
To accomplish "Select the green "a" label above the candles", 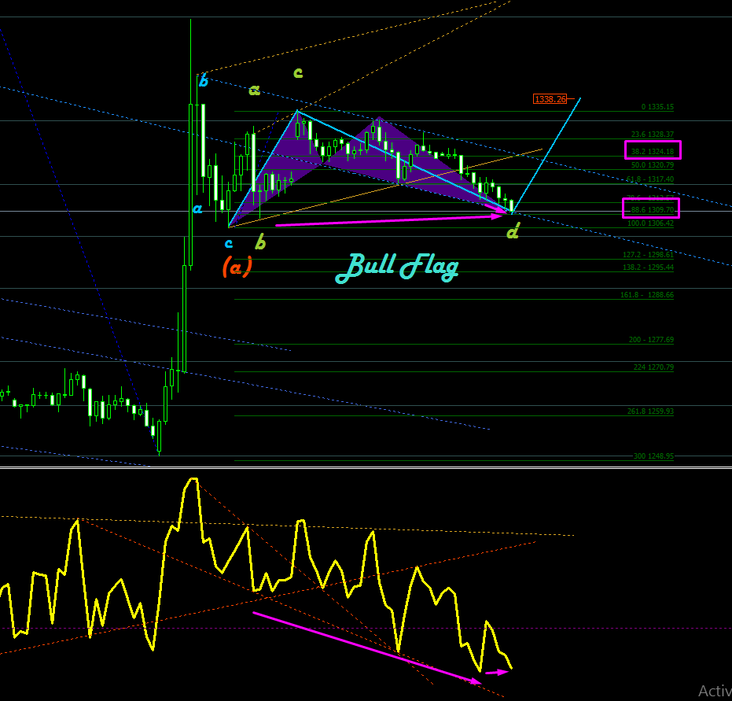I will 255,90.
